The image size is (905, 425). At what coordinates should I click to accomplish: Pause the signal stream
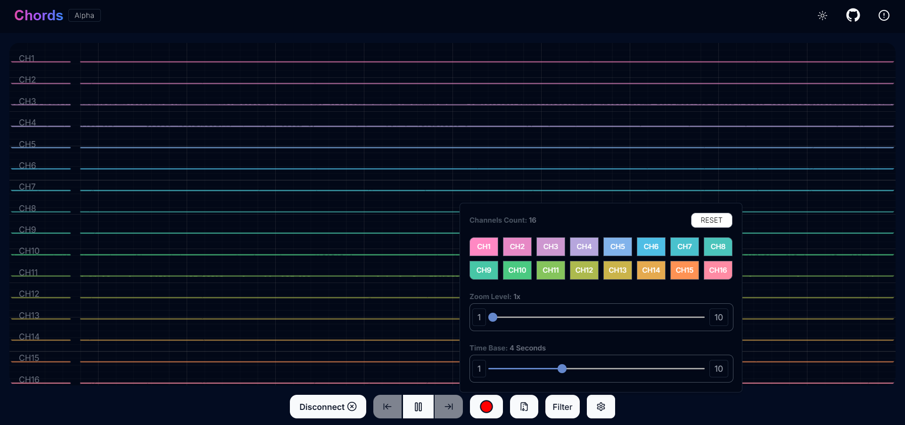[x=418, y=407]
